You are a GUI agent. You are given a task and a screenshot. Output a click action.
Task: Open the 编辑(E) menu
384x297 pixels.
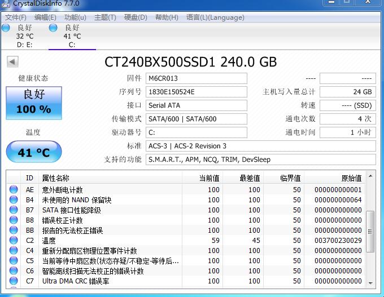[x=45, y=17]
